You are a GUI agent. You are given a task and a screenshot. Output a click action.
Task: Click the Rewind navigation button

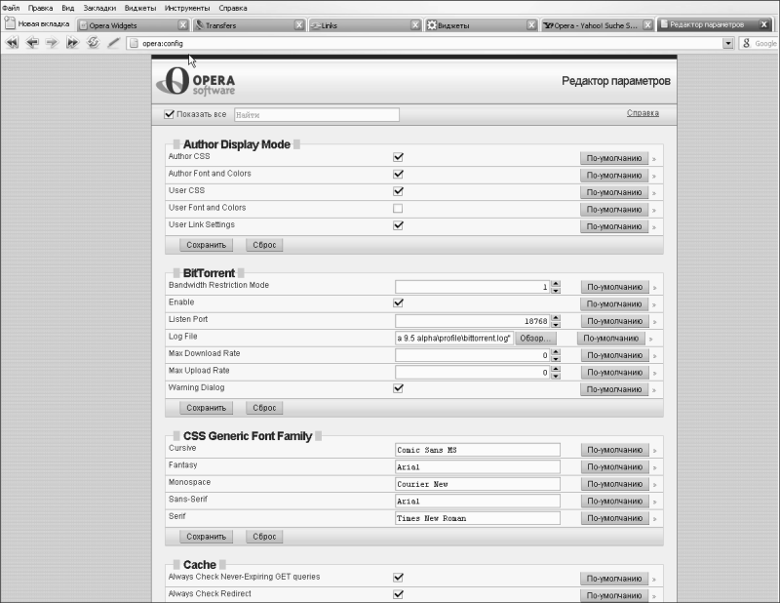[13, 43]
